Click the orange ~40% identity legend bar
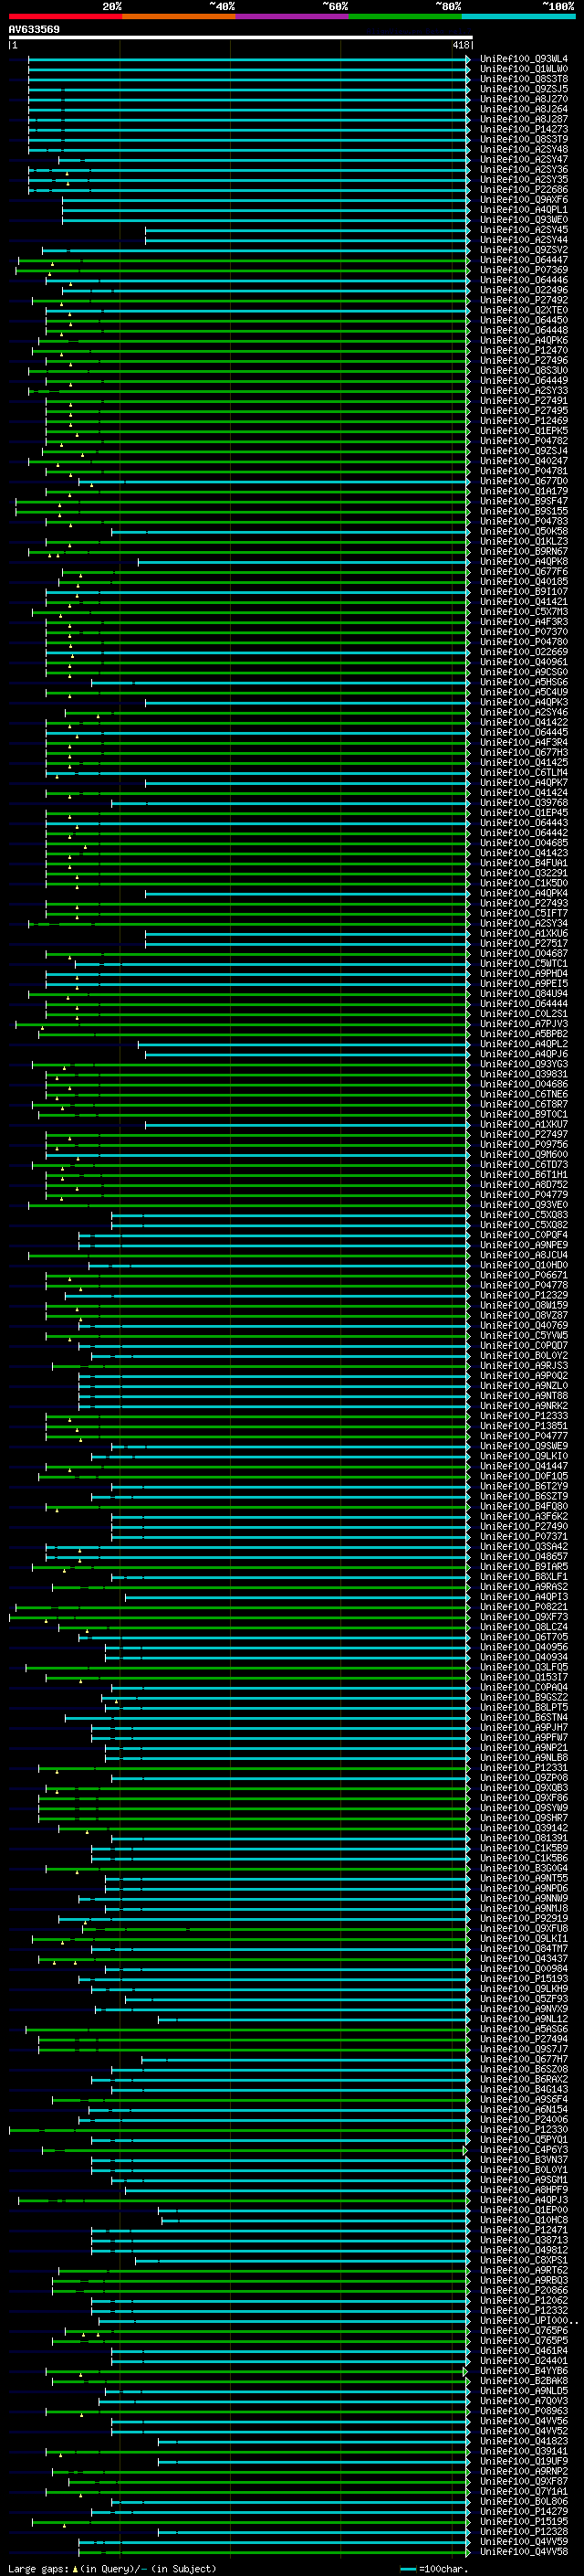This screenshot has height=2576, width=584. [179, 16]
